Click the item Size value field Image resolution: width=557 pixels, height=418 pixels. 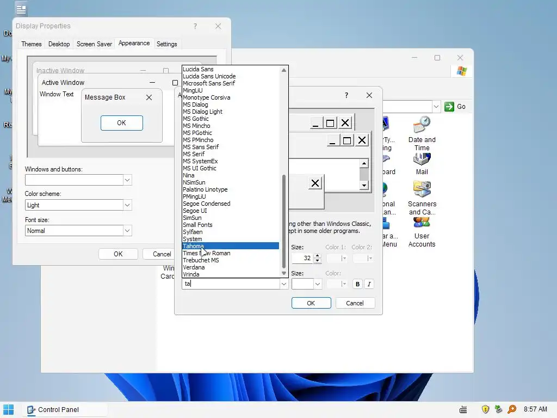(302, 259)
